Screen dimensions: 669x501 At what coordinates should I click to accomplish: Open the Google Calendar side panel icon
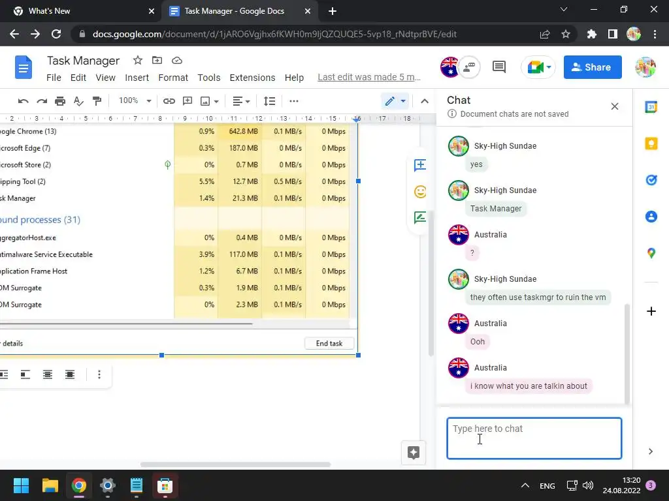coord(651,107)
